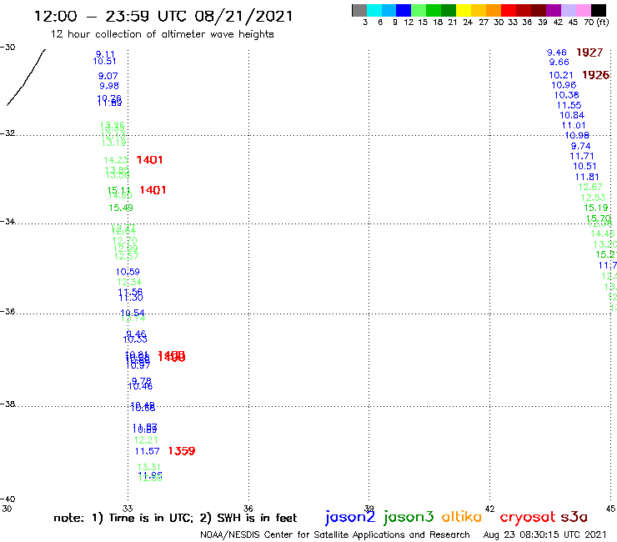Image resolution: width=617 pixels, height=542 pixels.
Task: Click the 12.70 wave height value
Action: tap(125, 240)
